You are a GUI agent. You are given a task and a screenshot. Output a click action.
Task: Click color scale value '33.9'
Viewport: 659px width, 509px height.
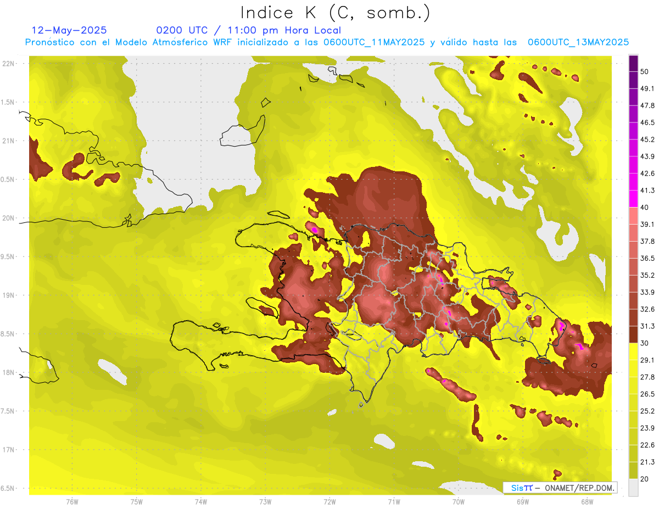coord(647,292)
